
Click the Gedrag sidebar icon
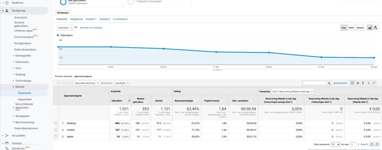[x=7, y=143]
